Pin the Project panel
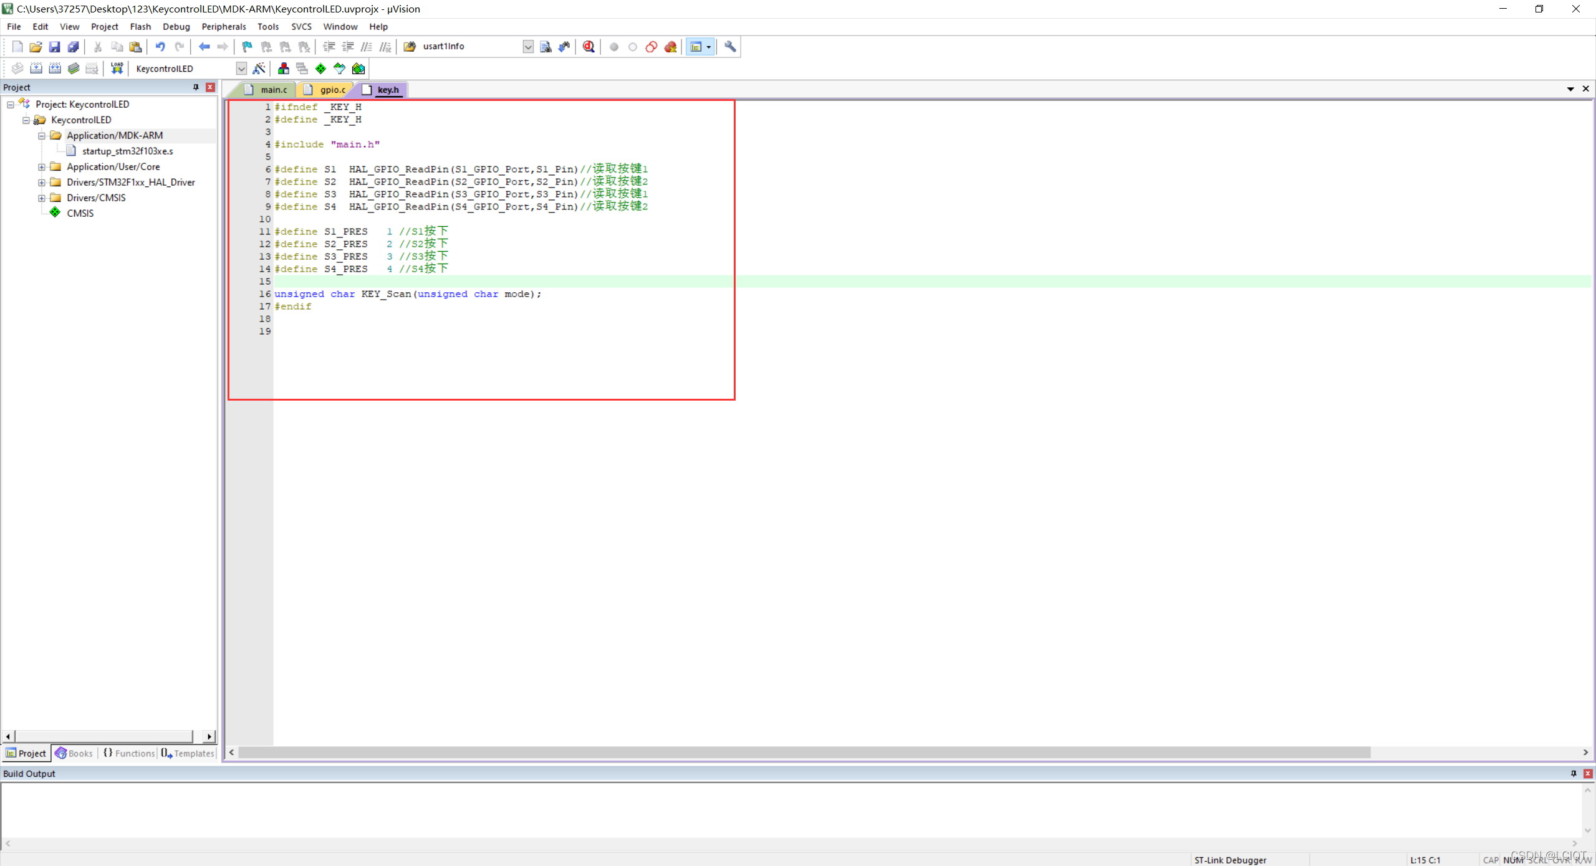Image resolution: width=1596 pixels, height=866 pixels. (196, 87)
